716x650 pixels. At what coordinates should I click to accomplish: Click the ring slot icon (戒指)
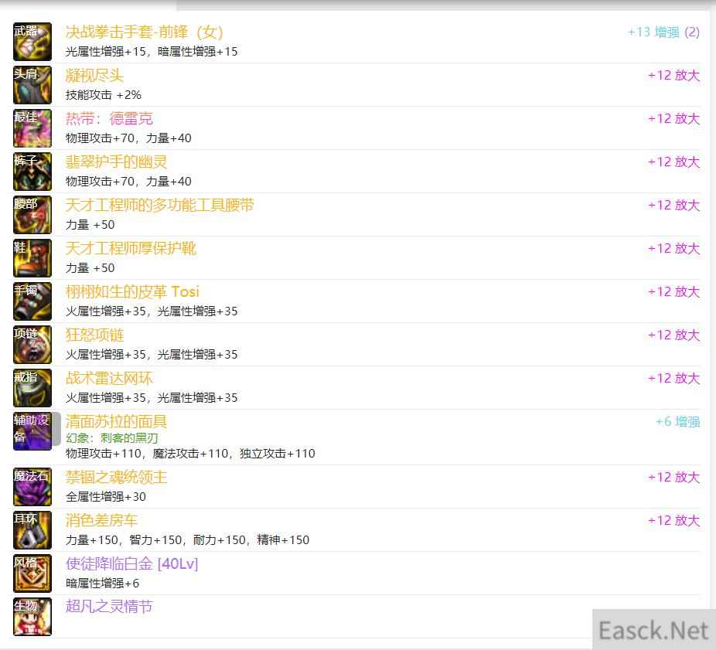click(x=32, y=388)
